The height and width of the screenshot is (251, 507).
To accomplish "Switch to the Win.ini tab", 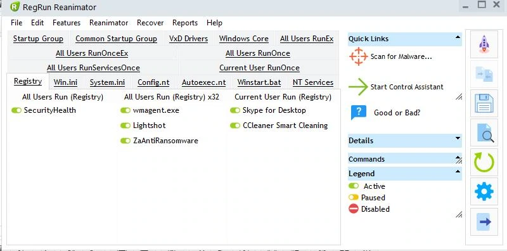I will coord(66,82).
